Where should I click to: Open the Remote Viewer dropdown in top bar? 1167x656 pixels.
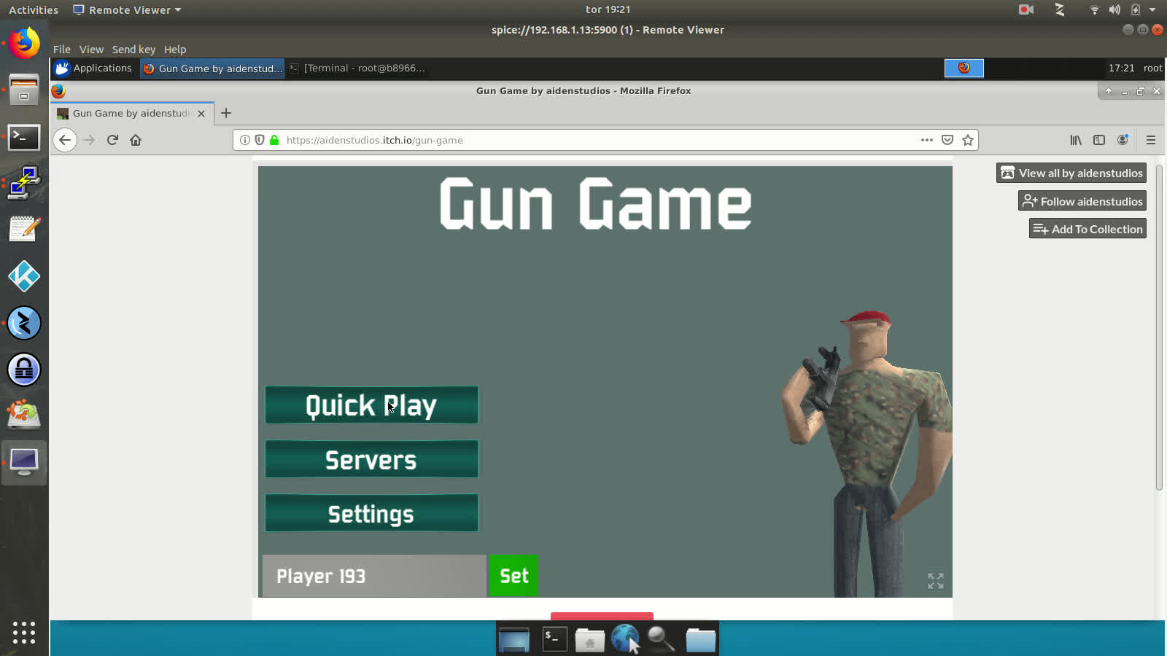pyautogui.click(x=125, y=9)
